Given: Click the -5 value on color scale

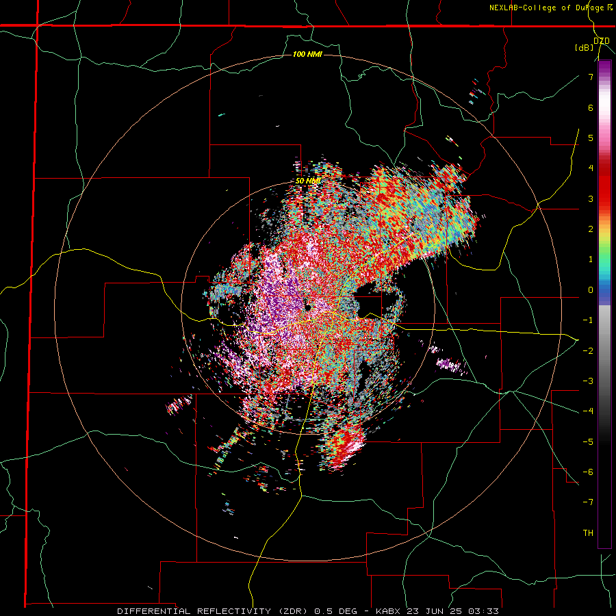Looking at the screenshot, I should [588, 441].
